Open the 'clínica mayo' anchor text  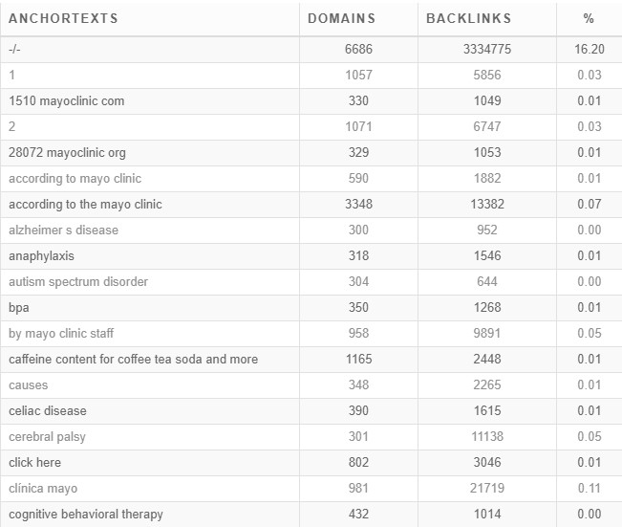pyautogui.click(x=43, y=488)
